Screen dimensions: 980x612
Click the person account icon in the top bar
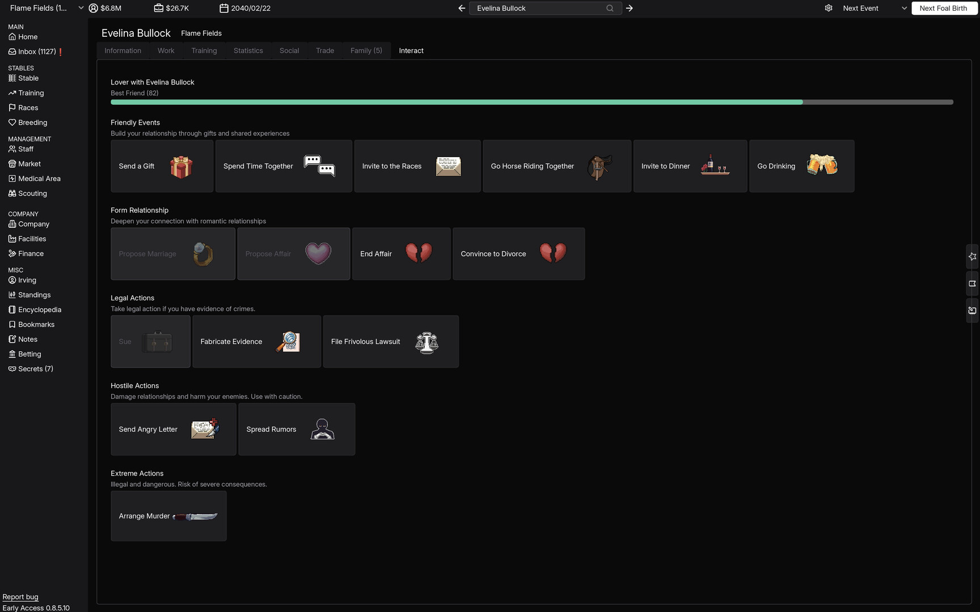pyautogui.click(x=93, y=8)
